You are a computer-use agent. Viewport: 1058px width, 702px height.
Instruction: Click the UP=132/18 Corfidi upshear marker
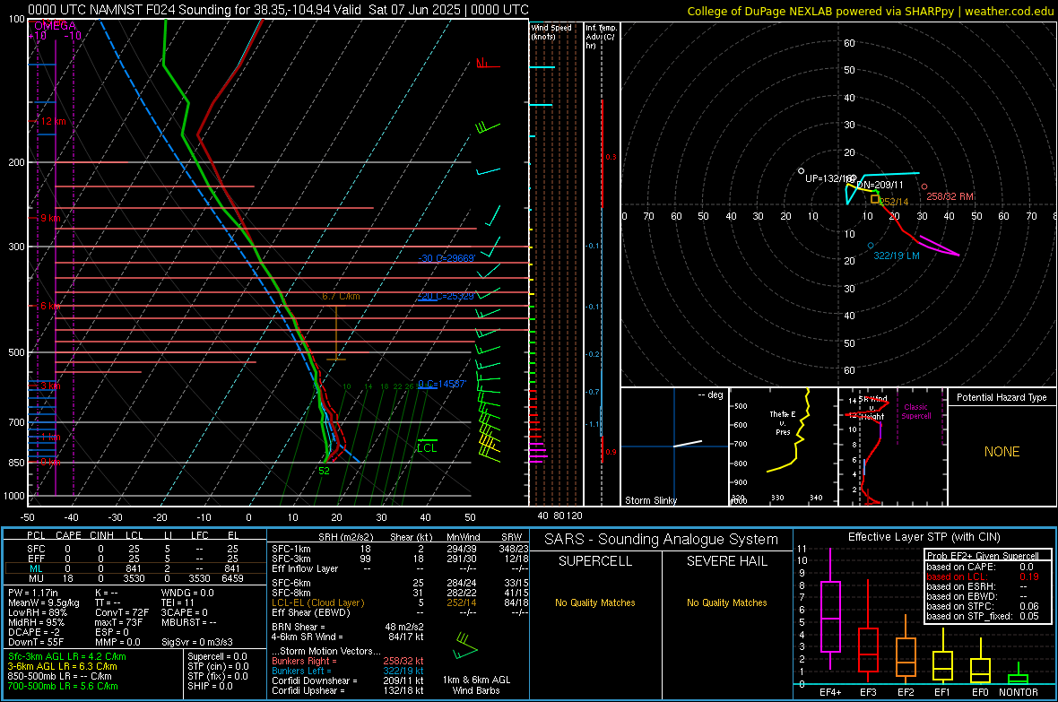point(801,170)
